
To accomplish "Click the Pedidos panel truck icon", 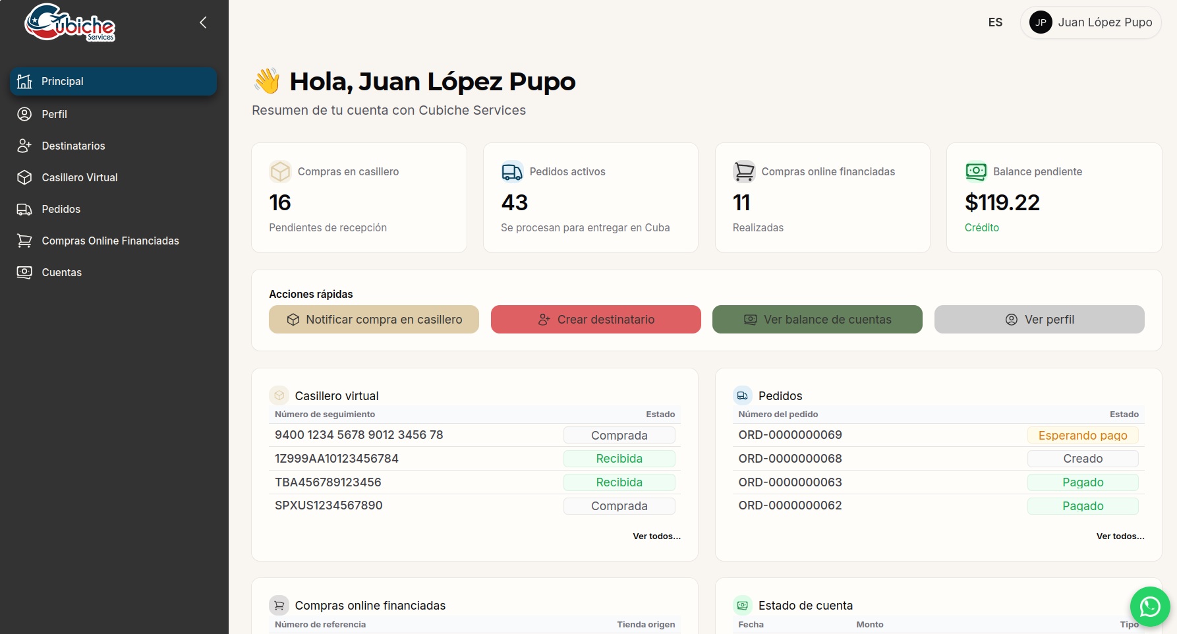I will click(743, 395).
